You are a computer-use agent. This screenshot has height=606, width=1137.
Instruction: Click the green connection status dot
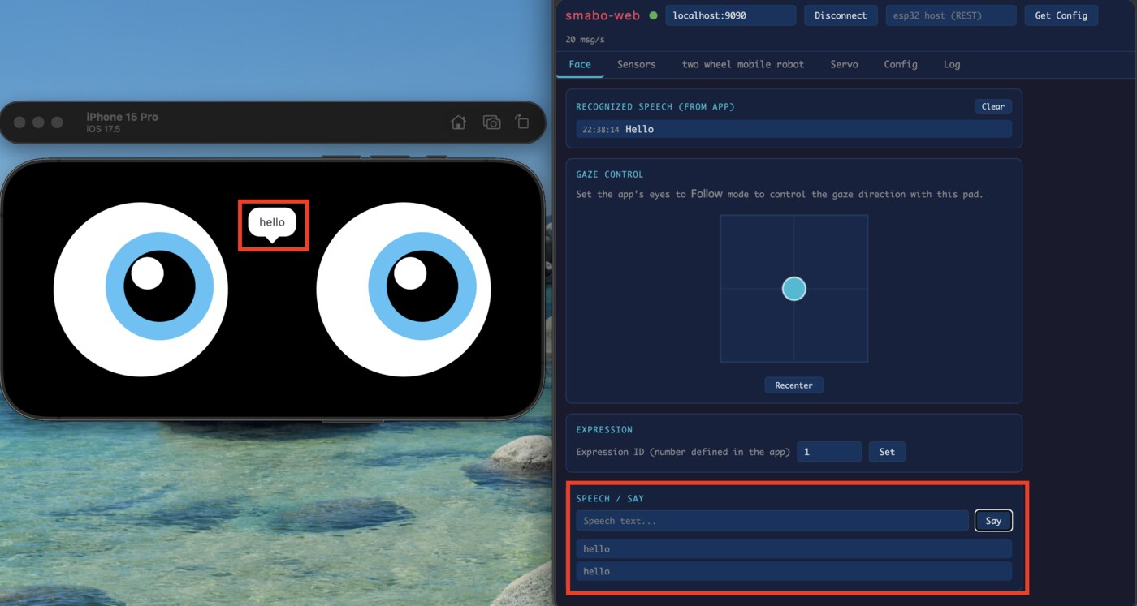[x=653, y=15]
